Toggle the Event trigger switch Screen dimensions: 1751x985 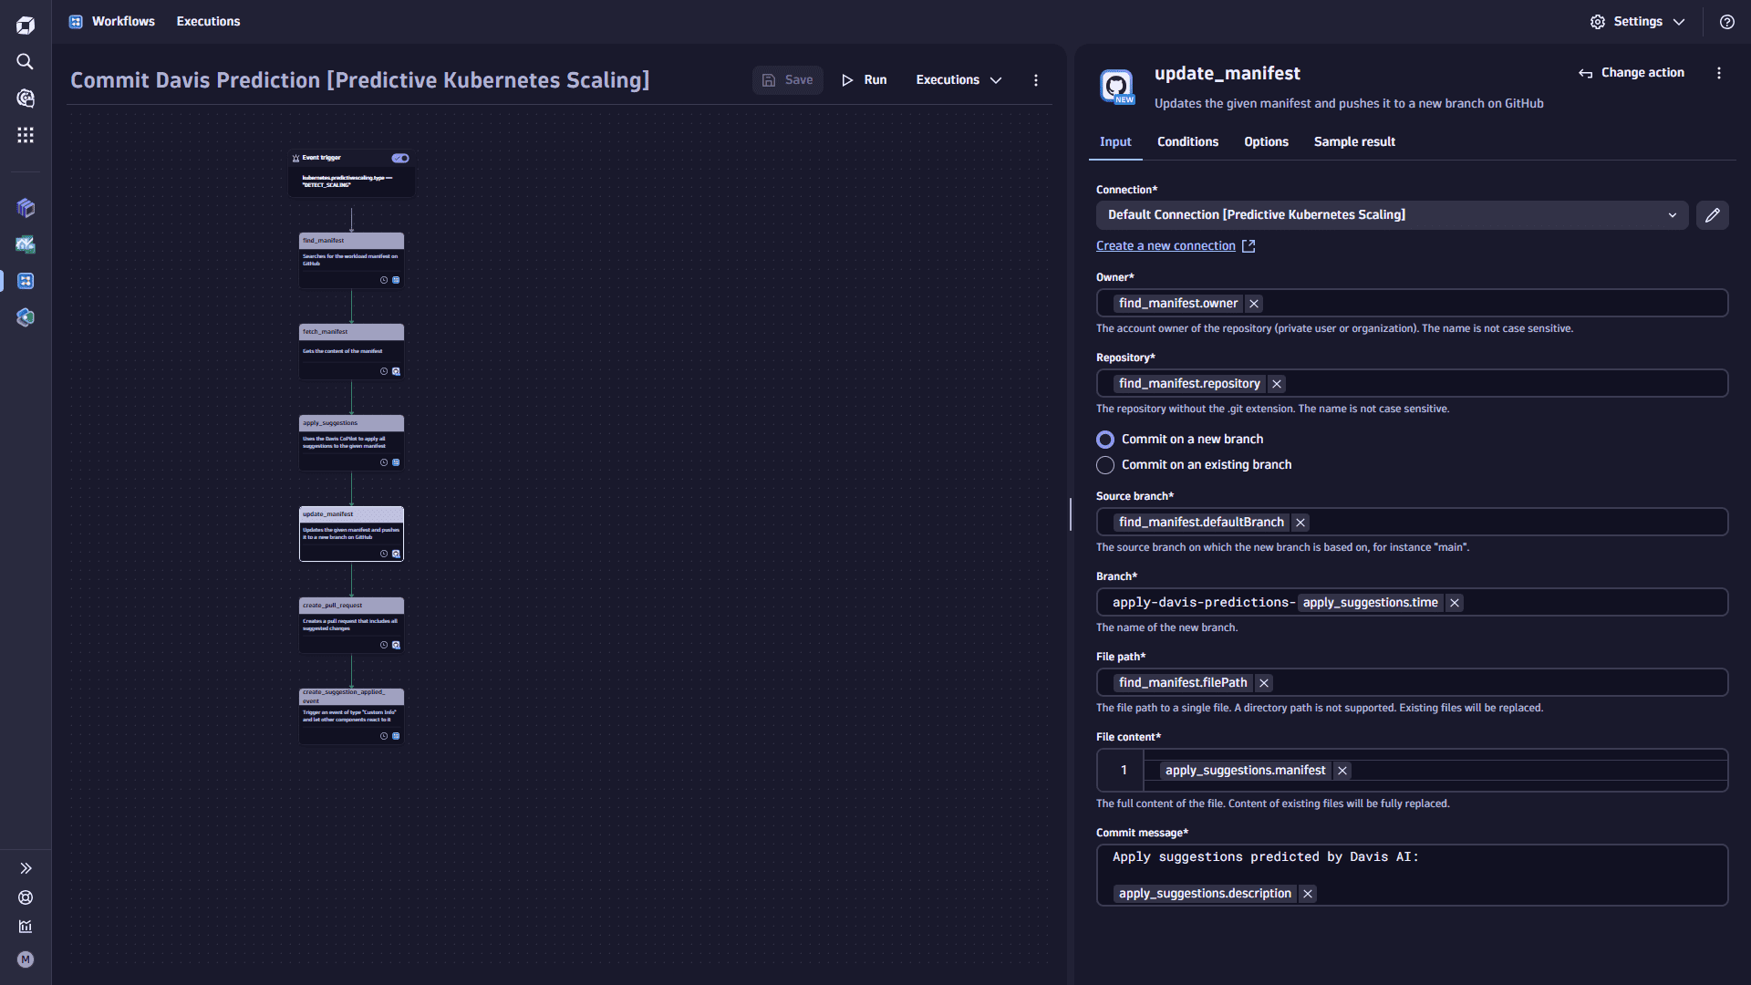[400, 158]
